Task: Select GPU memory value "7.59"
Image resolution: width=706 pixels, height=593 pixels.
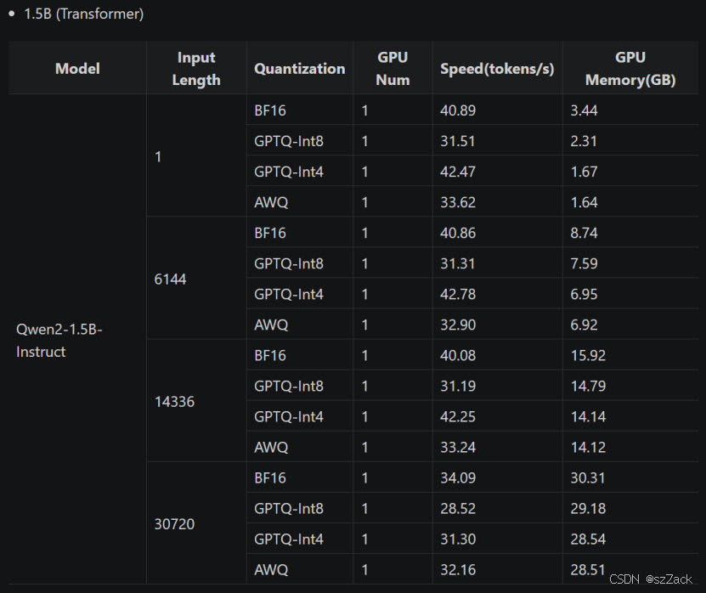Action: (x=584, y=263)
